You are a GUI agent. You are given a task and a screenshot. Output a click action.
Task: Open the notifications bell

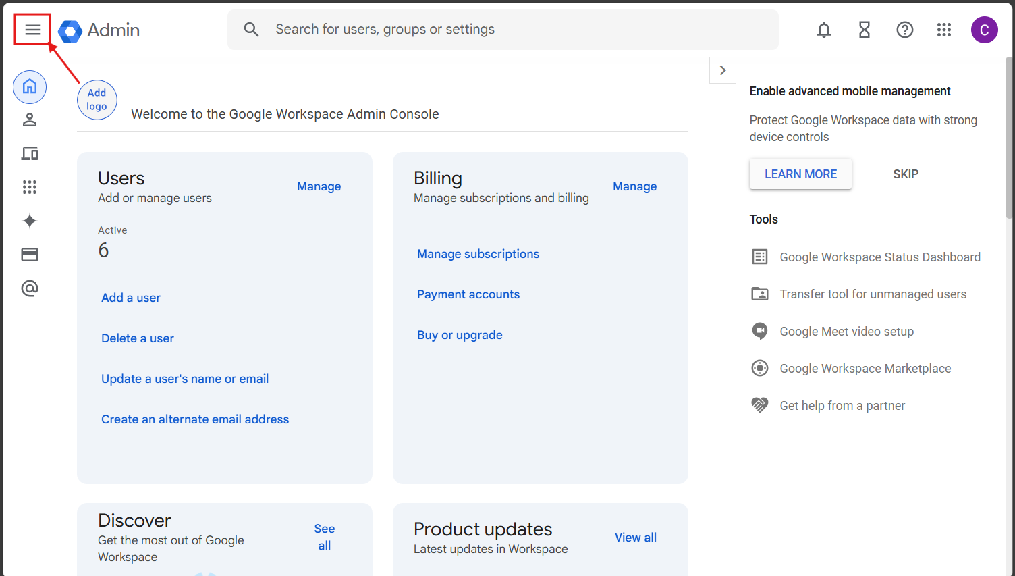tap(823, 30)
